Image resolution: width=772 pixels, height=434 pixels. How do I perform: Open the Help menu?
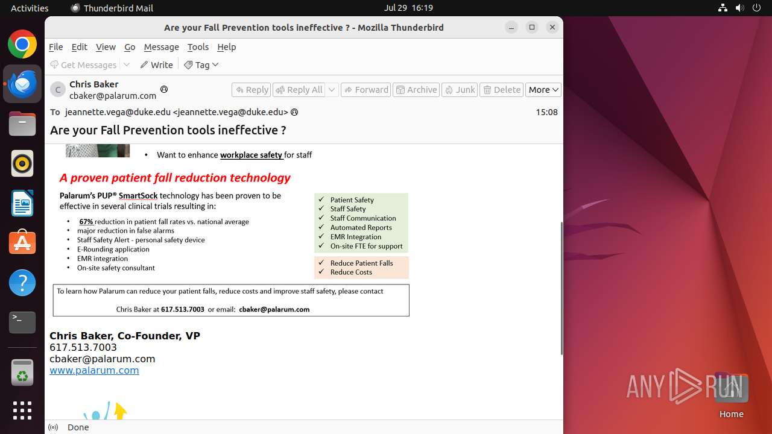[x=227, y=47]
